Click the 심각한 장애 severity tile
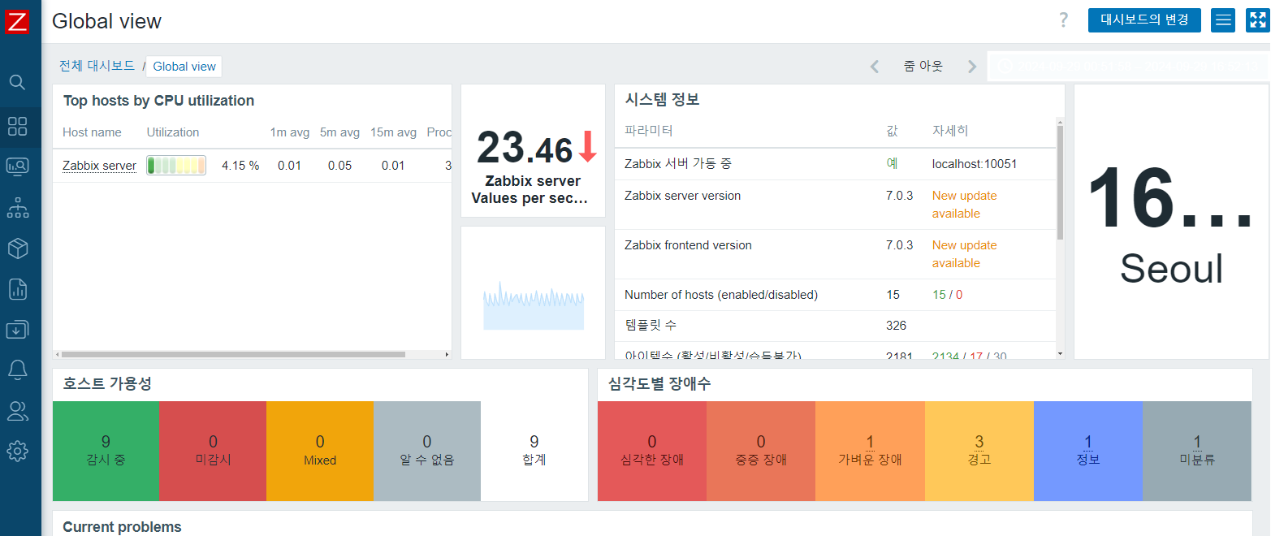The height and width of the screenshot is (536, 1271). coord(652,451)
